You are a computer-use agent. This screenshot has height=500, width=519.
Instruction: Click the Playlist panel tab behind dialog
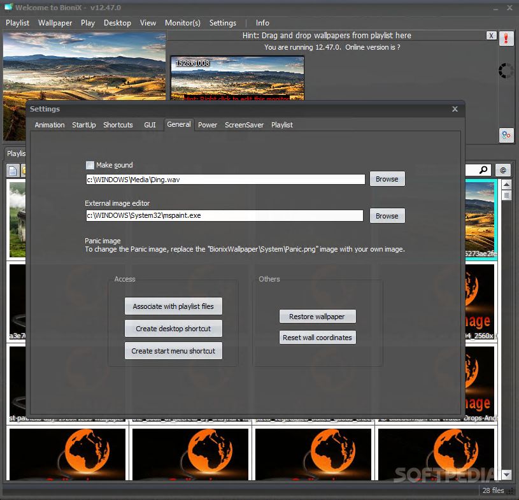pos(16,154)
